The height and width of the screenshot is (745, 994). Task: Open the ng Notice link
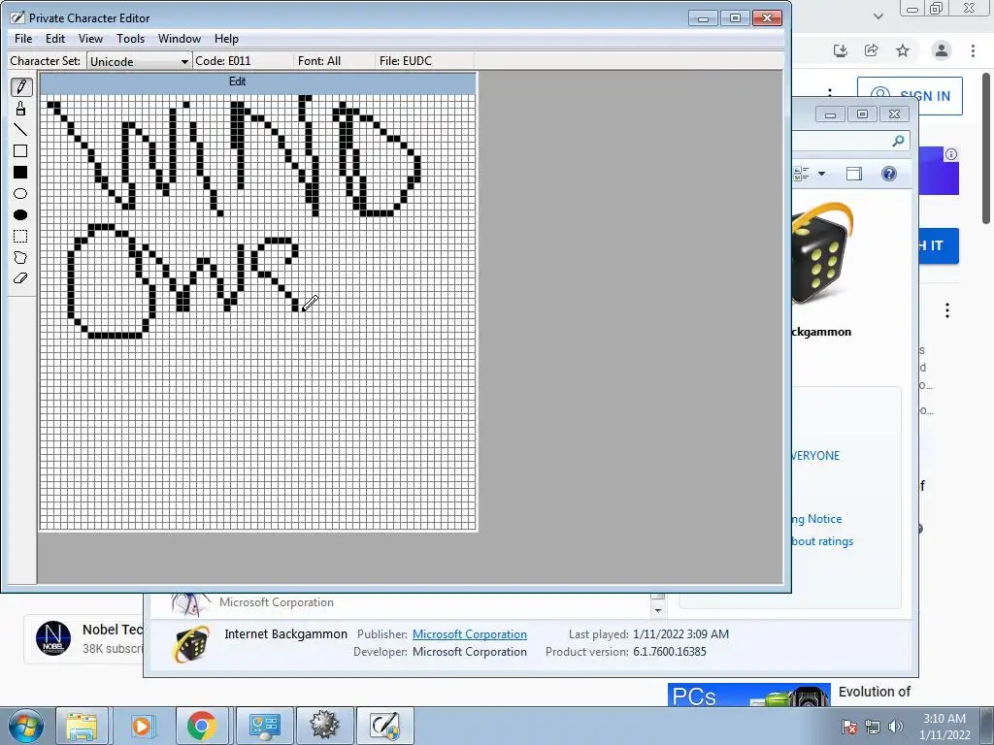(816, 519)
